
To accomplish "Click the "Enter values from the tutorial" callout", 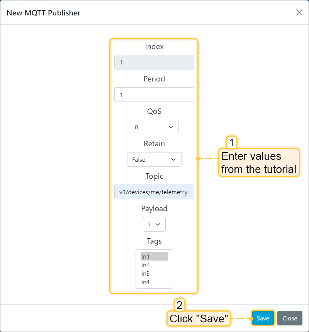I will 259,163.
